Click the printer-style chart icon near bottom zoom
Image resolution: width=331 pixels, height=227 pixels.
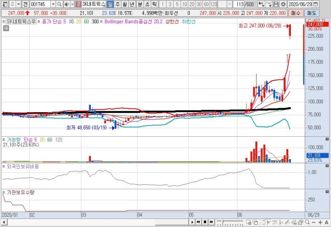(294, 222)
